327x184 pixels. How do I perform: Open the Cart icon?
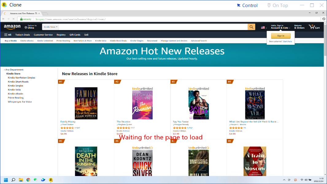(x=314, y=27)
